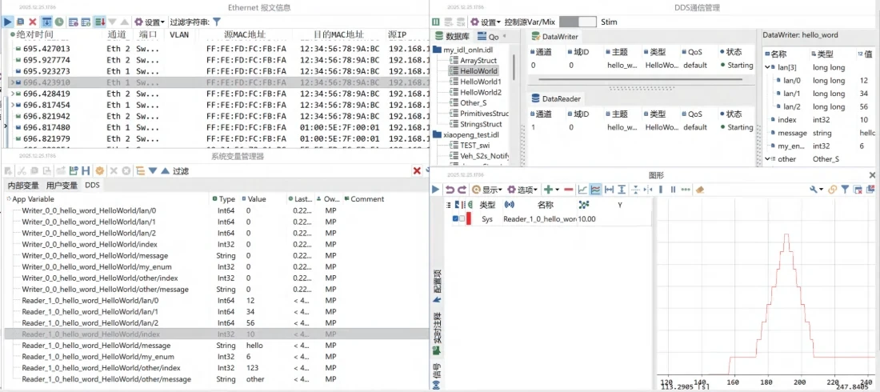Screen dimensions: 880x392
Task: Click the green pause icon in DDS toolbar
Action: point(435,22)
